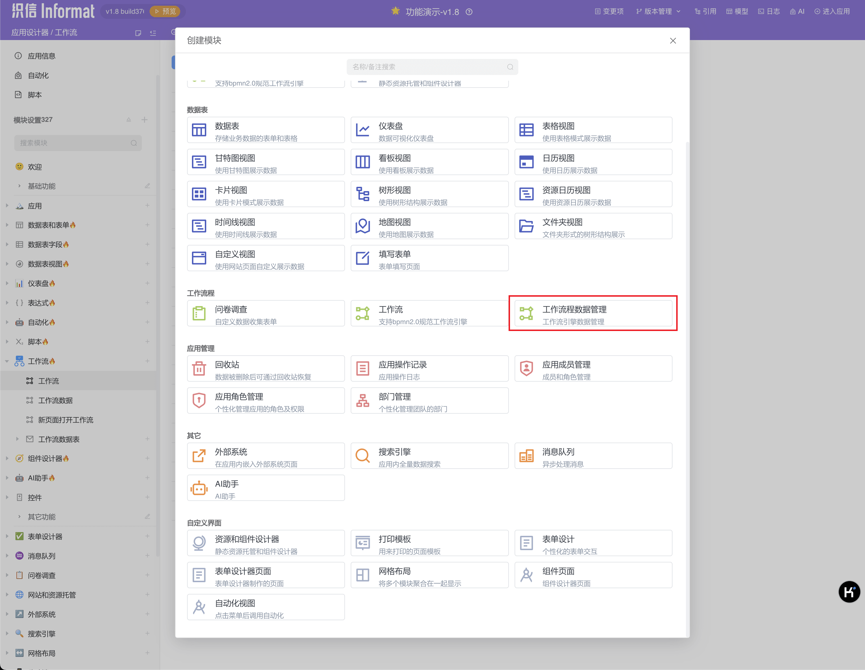Select 工作流数据 in the module tree
865x670 pixels.
(55, 400)
